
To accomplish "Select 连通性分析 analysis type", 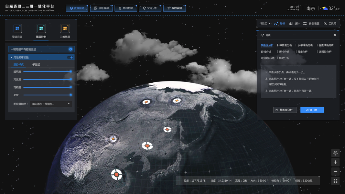I will click(x=325, y=52).
